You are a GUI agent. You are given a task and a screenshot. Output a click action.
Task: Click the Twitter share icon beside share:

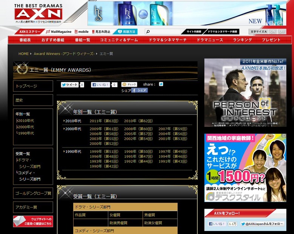coord(161,84)
